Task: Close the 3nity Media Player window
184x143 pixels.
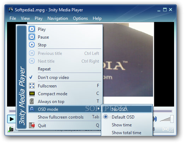Action: (x=171, y=10)
